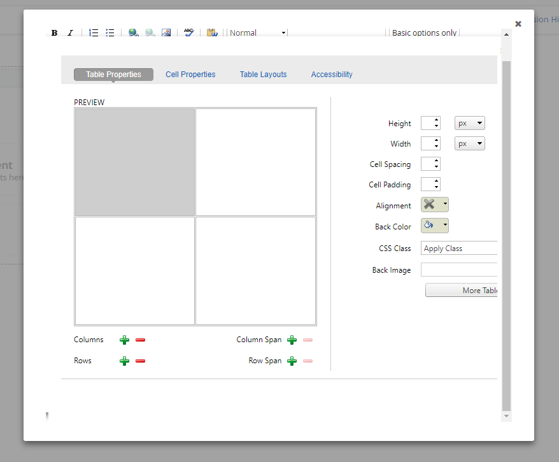The height and width of the screenshot is (462, 559).
Task: Select the Table Properties tab
Action: point(114,75)
